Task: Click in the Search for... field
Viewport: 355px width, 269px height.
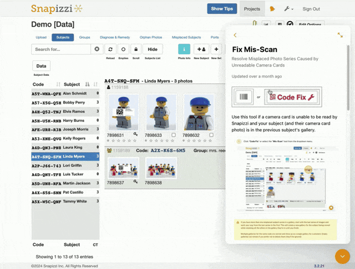Action: pos(61,49)
